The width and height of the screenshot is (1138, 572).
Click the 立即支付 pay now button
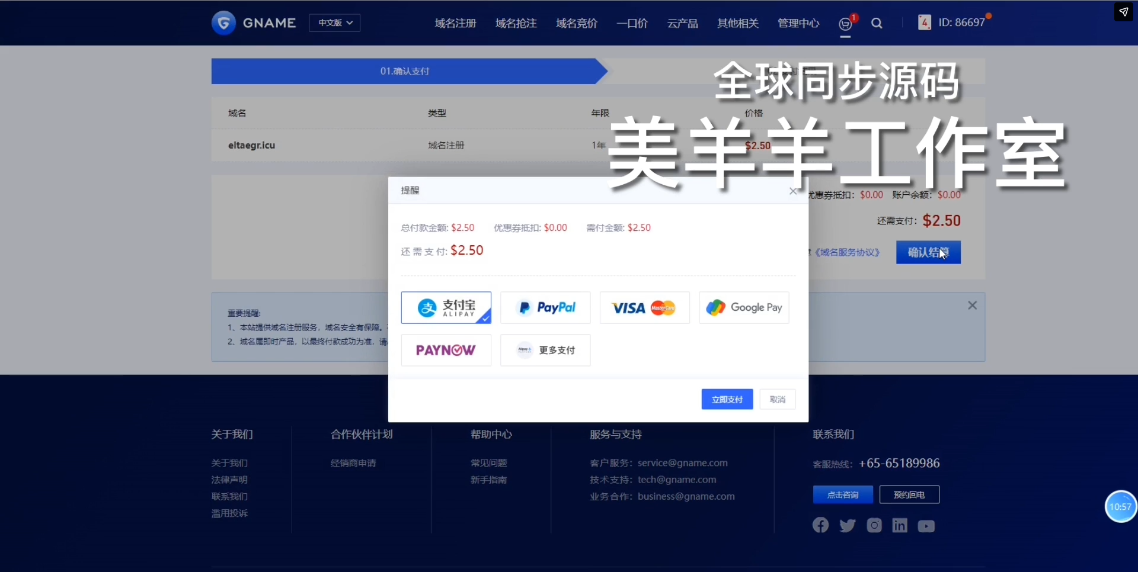click(727, 400)
